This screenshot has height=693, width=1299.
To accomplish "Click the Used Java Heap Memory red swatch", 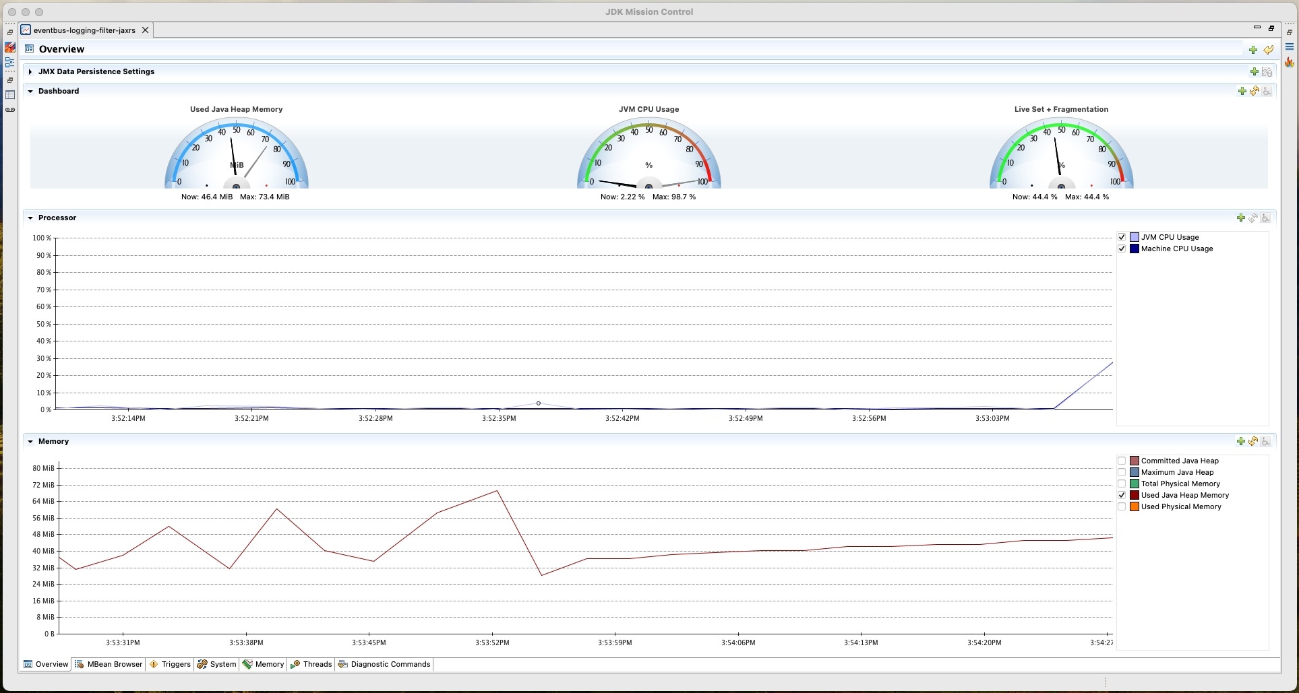I will coord(1135,495).
